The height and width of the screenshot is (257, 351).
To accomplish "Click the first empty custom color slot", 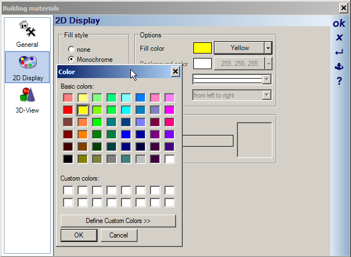I will click(x=68, y=191).
